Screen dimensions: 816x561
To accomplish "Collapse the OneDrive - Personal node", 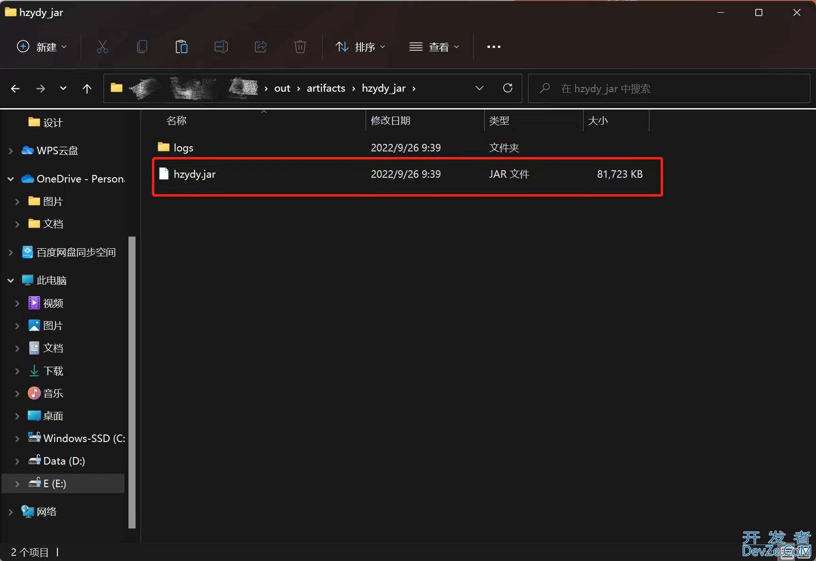I will (x=10, y=179).
